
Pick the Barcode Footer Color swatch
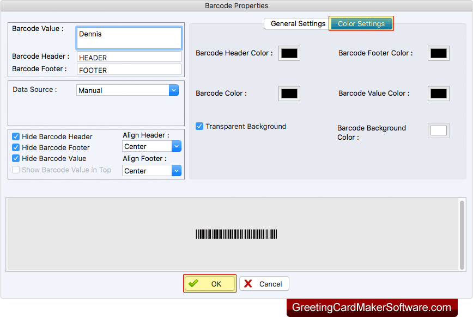pyautogui.click(x=438, y=53)
